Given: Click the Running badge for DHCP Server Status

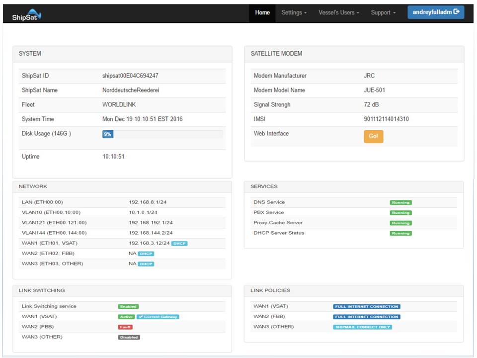Looking at the screenshot, I should point(400,233).
